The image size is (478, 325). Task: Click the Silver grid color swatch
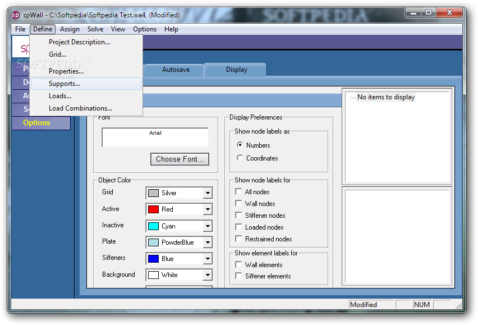pos(153,193)
